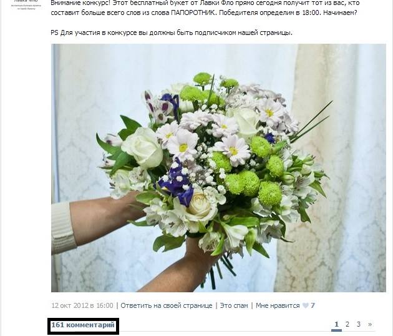Click the first line of contest text

[x=205, y=3]
